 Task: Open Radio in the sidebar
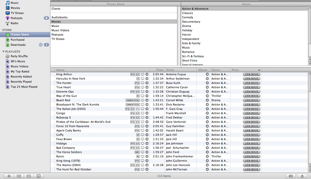15,23
